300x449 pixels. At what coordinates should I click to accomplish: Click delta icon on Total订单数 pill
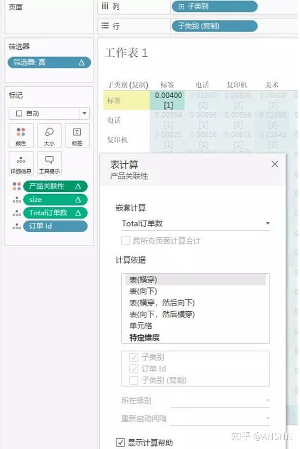tap(78, 213)
